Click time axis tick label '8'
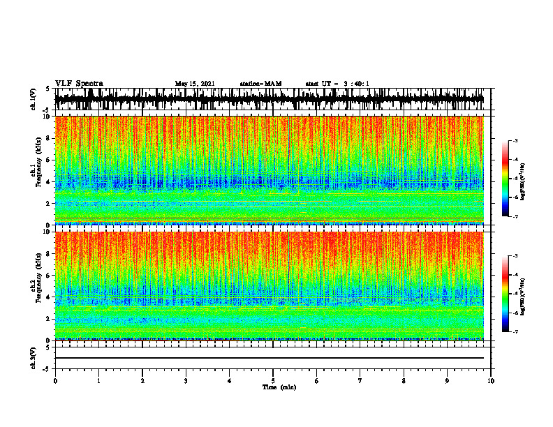This screenshot has width=553, height=427. coord(404,381)
